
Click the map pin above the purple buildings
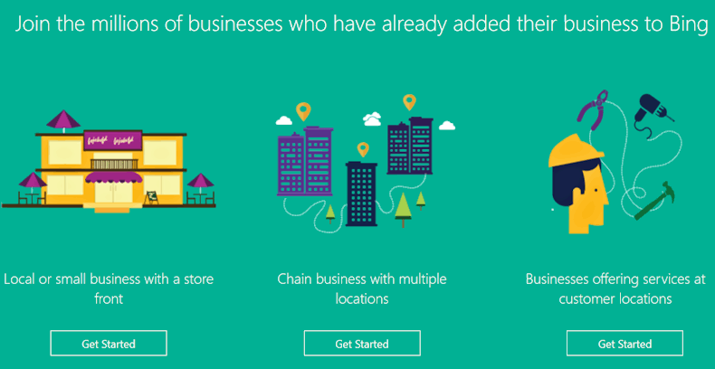[x=303, y=111]
